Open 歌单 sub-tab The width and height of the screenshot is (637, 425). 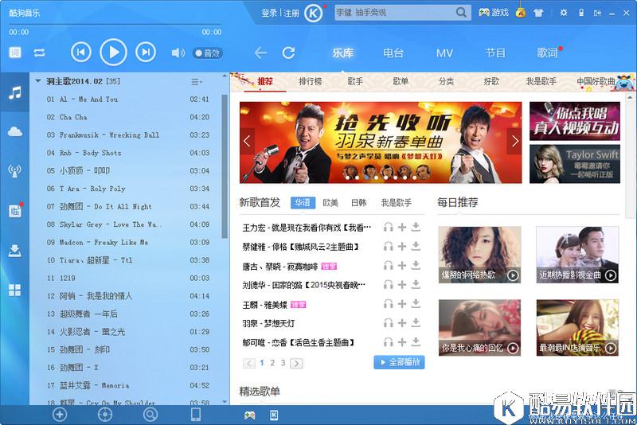coord(401,82)
